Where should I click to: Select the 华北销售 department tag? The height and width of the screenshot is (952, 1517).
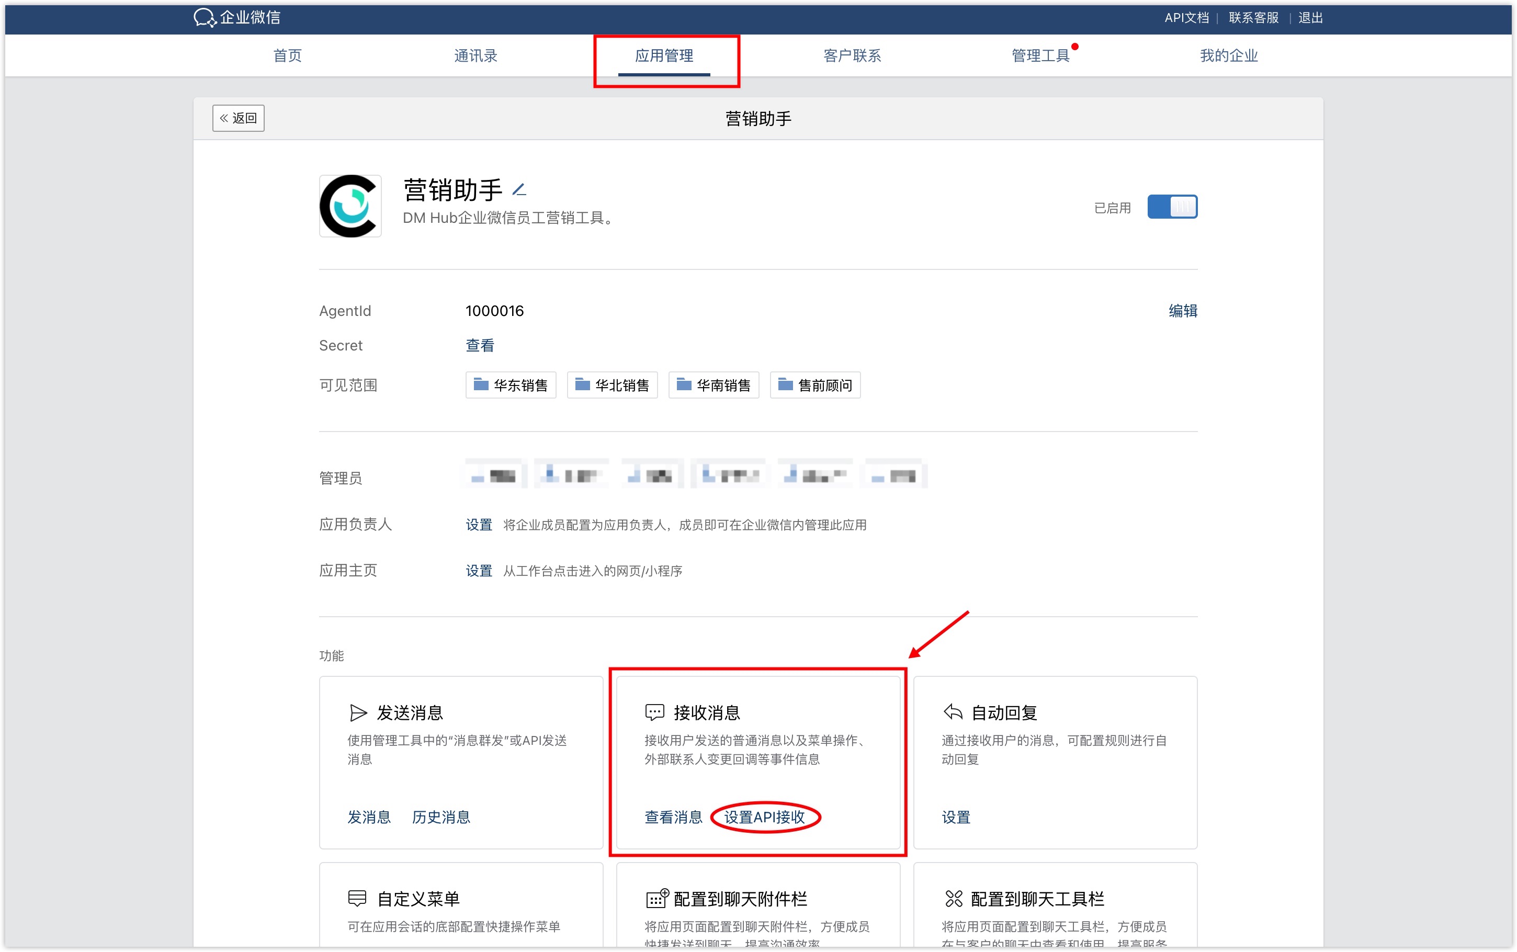tap(612, 384)
